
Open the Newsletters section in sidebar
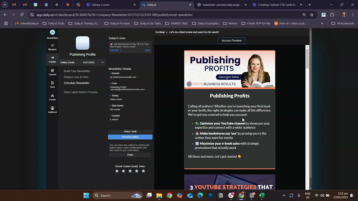tap(52, 34)
